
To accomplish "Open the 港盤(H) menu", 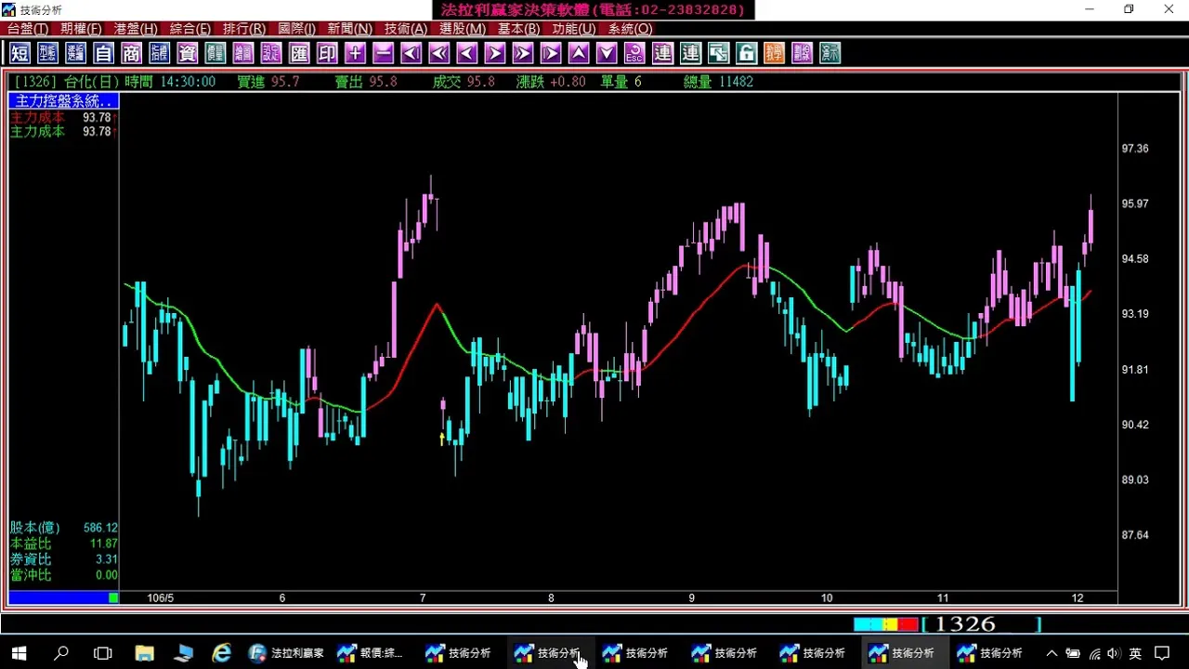I will (136, 29).
